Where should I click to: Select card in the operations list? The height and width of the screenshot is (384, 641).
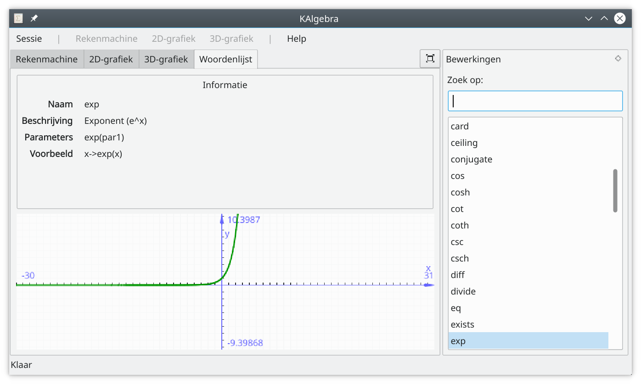tap(529, 126)
